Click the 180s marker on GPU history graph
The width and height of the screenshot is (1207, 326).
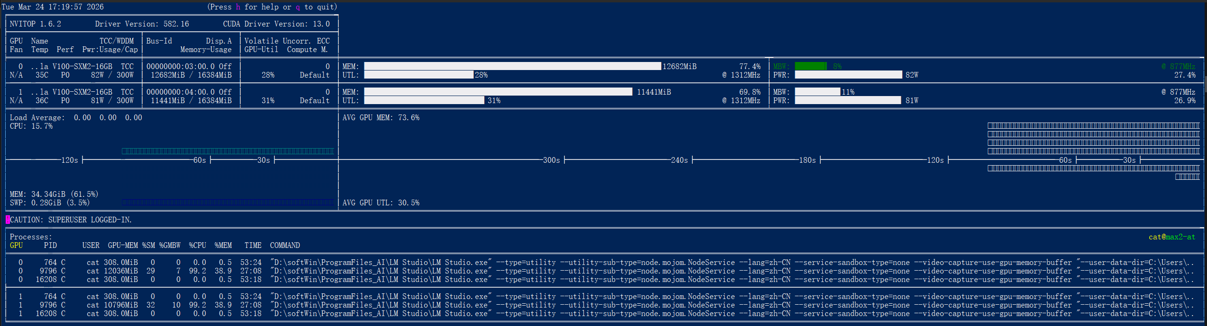807,160
